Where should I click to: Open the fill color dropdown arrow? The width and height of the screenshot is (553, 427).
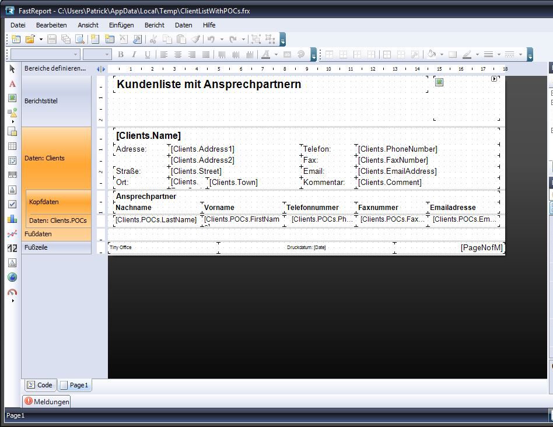pyautogui.click(x=442, y=54)
